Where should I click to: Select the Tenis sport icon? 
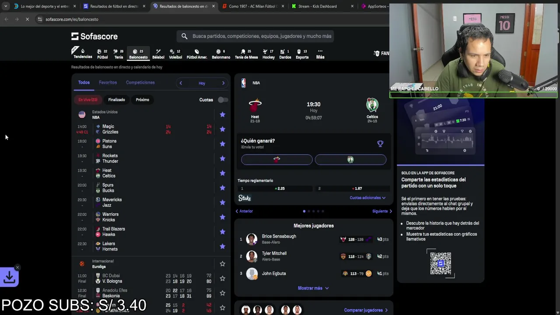coord(119,54)
